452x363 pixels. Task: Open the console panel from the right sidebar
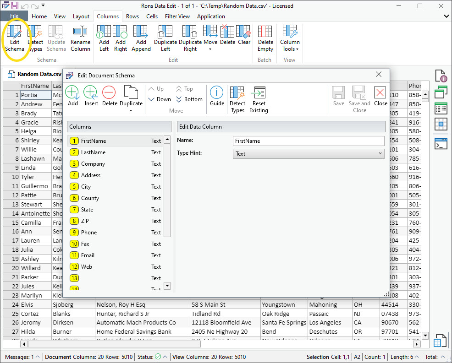pyautogui.click(x=441, y=144)
